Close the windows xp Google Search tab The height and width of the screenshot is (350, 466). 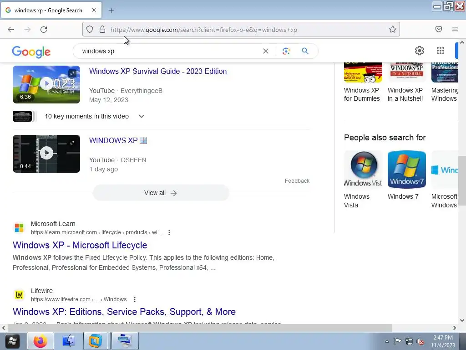(x=94, y=10)
